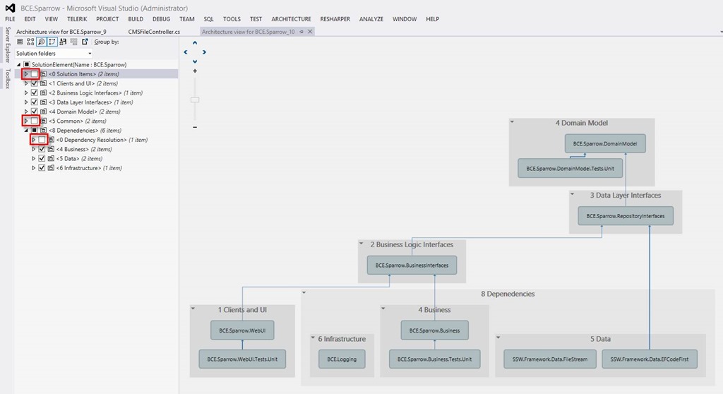
Task: Click folder icon beside 0 Solution Items
Action: pyautogui.click(x=43, y=74)
